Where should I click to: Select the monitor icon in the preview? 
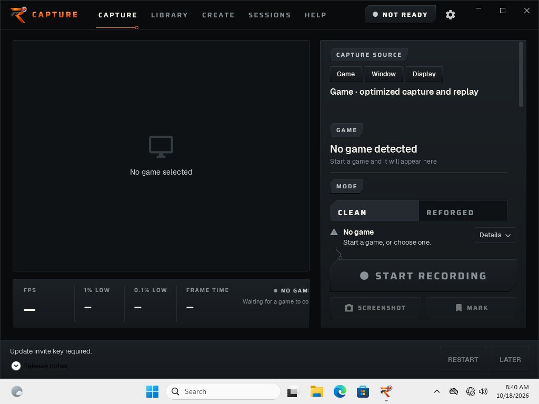click(x=161, y=147)
